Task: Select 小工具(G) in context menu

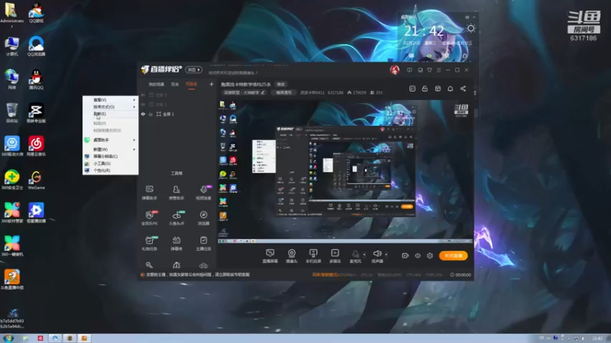Action: coord(110,163)
